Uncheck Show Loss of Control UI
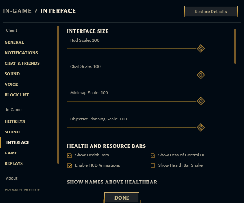 153,155
